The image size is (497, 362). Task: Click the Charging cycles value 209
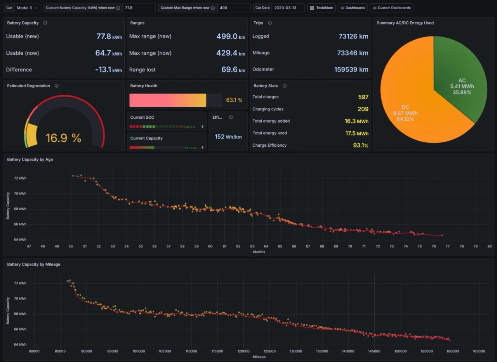363,109
